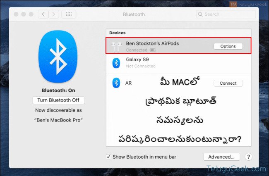Image resolution: width=269 pixels, height=176 pixels.
Task: Click the Bluetooth window title
Action: pos(134,14)
